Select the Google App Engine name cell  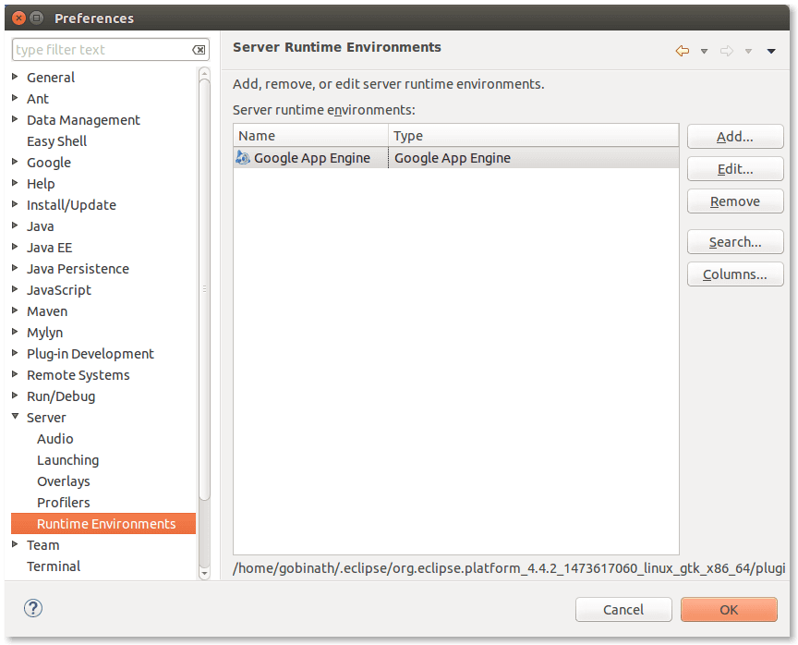coord(311,158)
